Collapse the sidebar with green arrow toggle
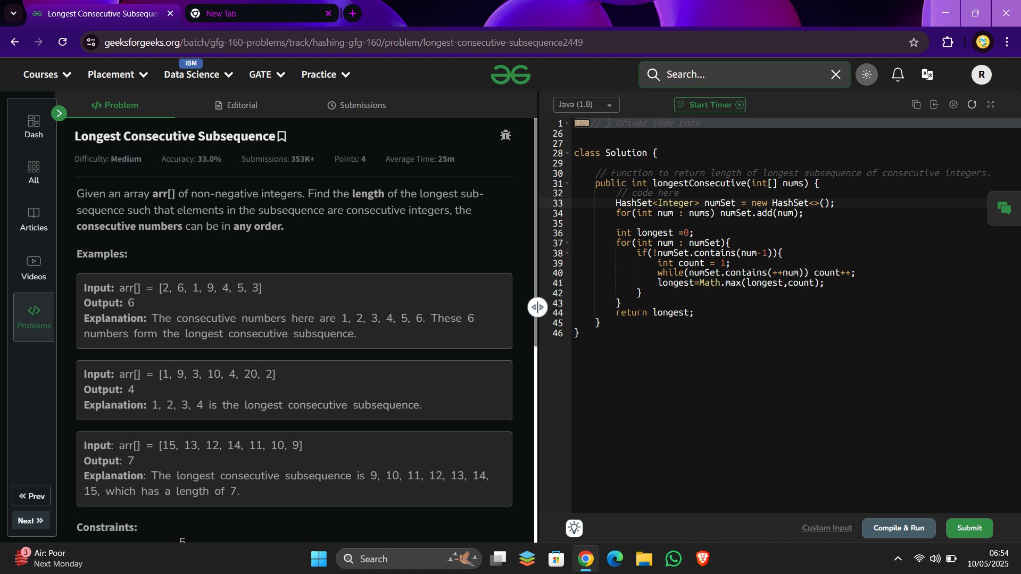The width and height of the screenshot is (1021, 574). (x=59, y=113)
